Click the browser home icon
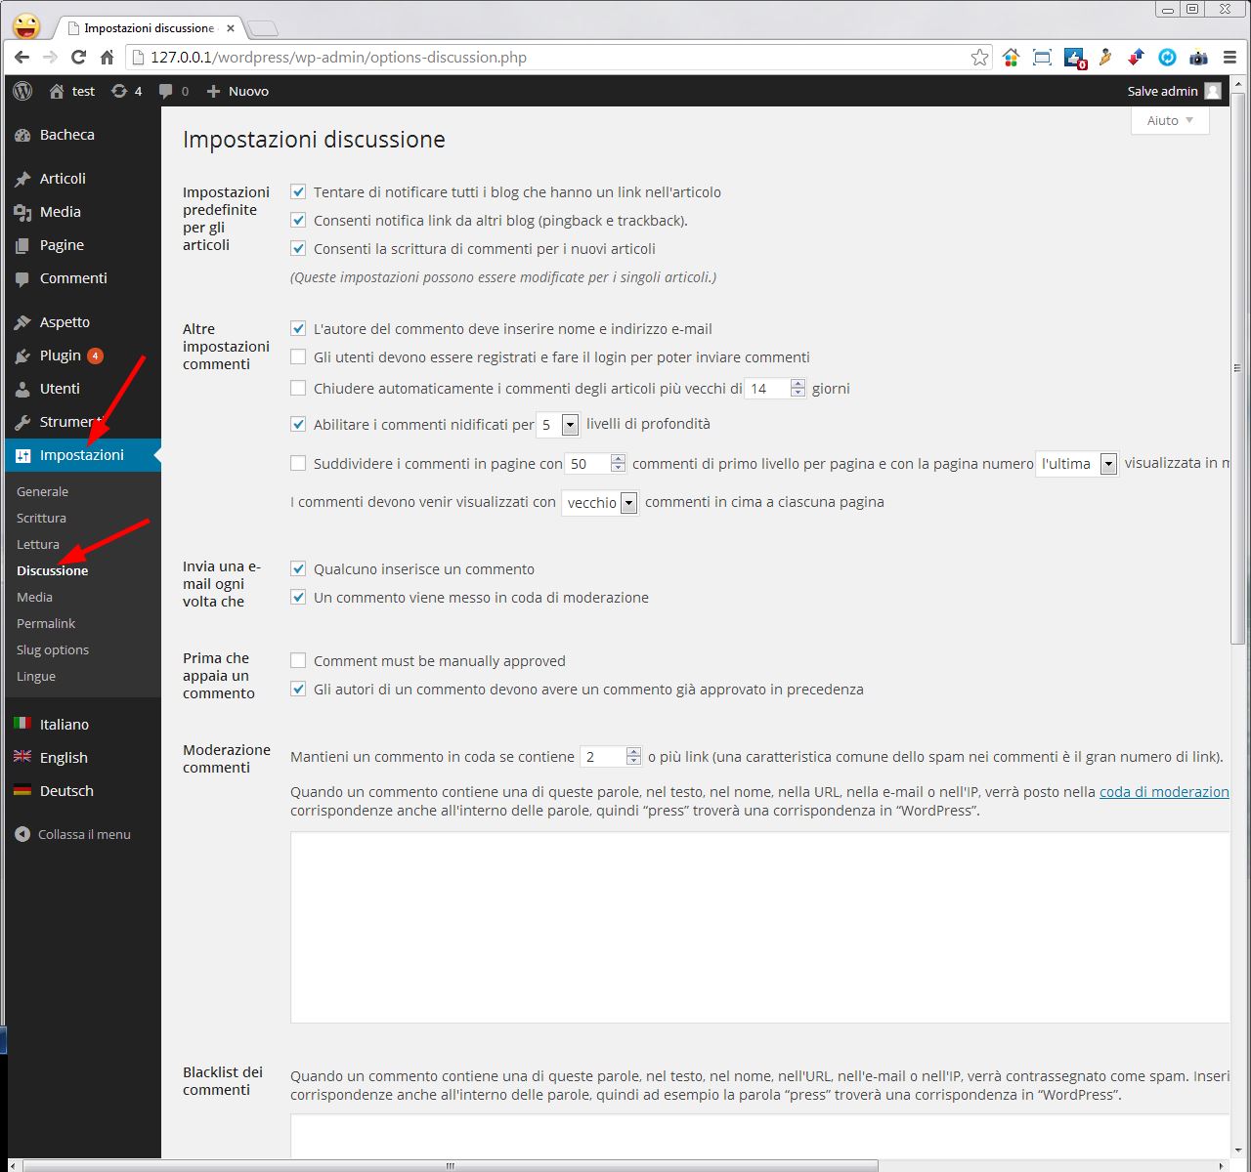The height and width of the screenshot is (1172, 1251). pyautogui.click(x=107, y=58)
